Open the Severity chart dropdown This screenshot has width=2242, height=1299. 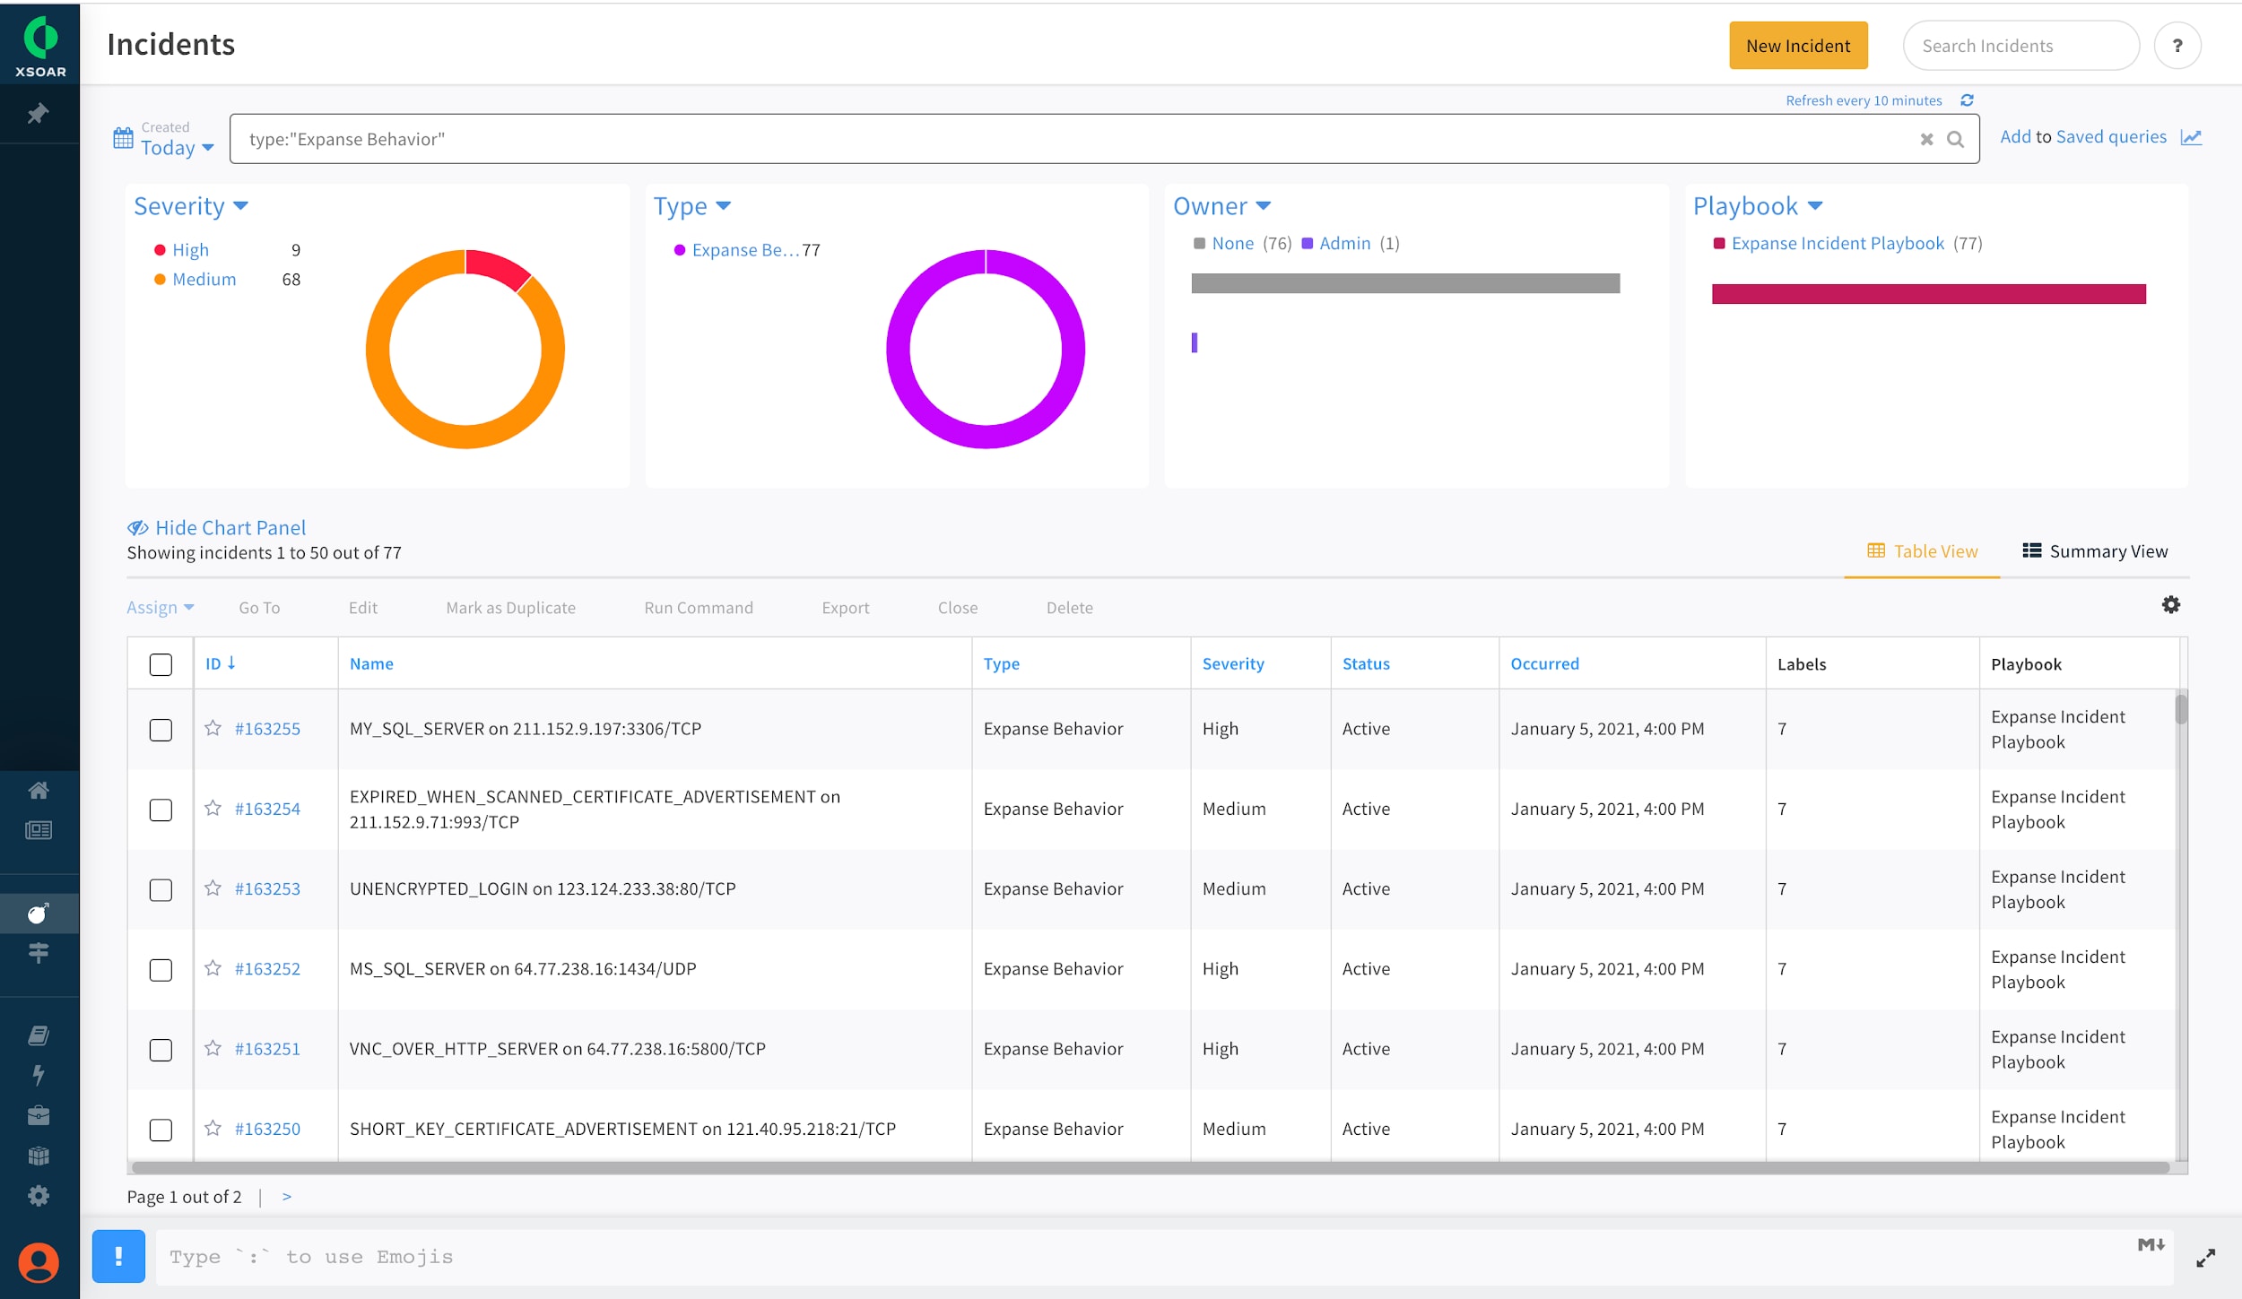click(x=191, y=206)
